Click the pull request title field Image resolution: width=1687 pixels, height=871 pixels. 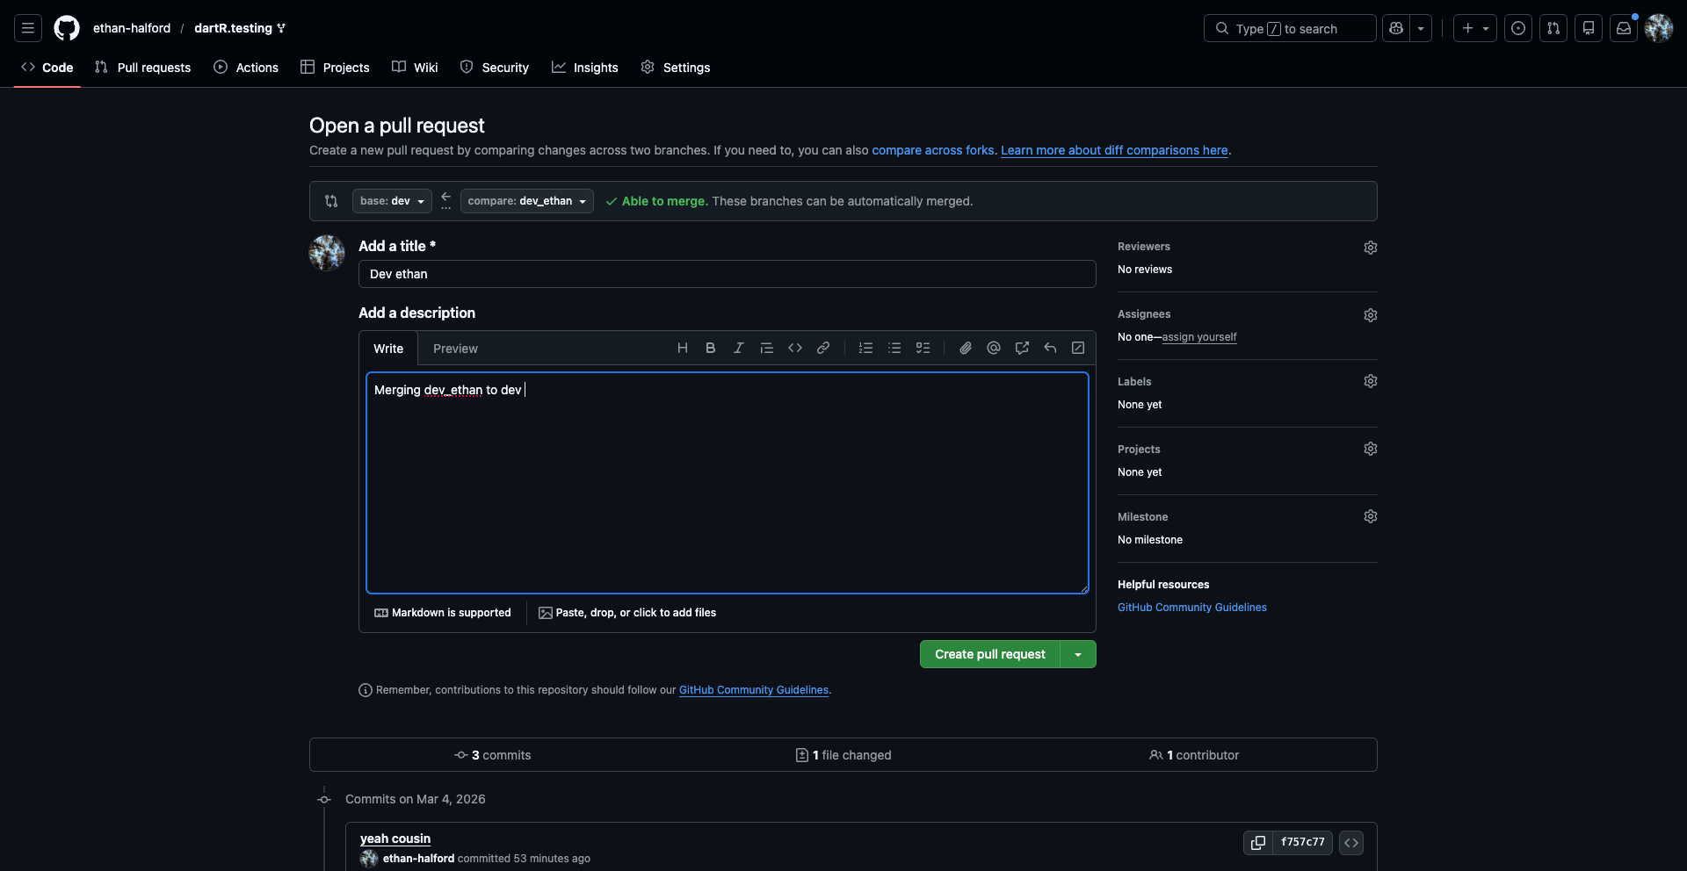tap(727, 274)
